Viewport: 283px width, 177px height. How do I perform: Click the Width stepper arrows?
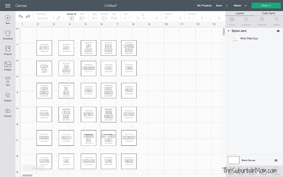pos(138,18)
